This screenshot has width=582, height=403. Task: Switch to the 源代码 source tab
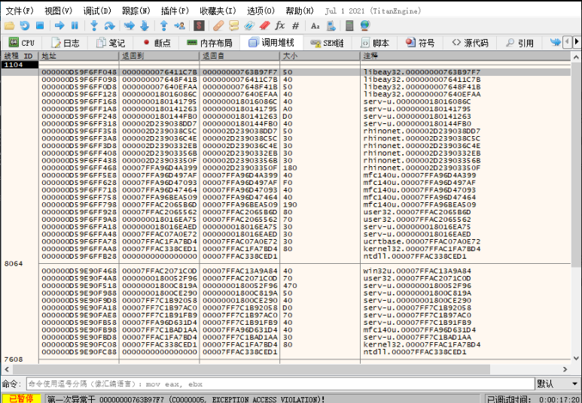click(x=470, y=43)
